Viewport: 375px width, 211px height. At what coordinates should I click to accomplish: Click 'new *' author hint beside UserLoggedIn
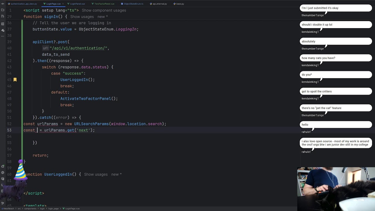(x=116, y=174)
